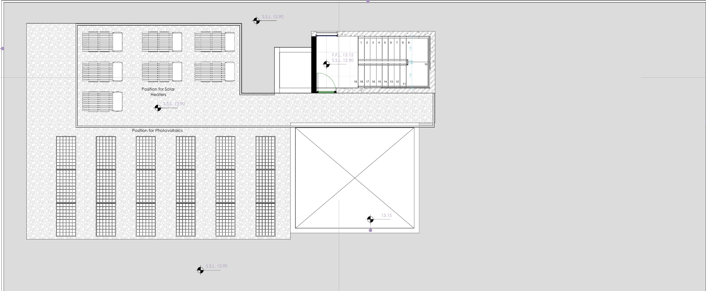Click the level marker symbol above the roof
The width and height of the screenshot is (706, 291).
[256, 20]
